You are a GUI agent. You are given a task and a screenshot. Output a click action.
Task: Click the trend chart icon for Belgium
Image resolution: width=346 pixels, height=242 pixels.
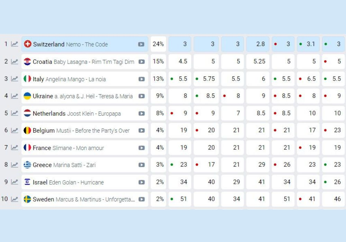(x=15, y=130)
